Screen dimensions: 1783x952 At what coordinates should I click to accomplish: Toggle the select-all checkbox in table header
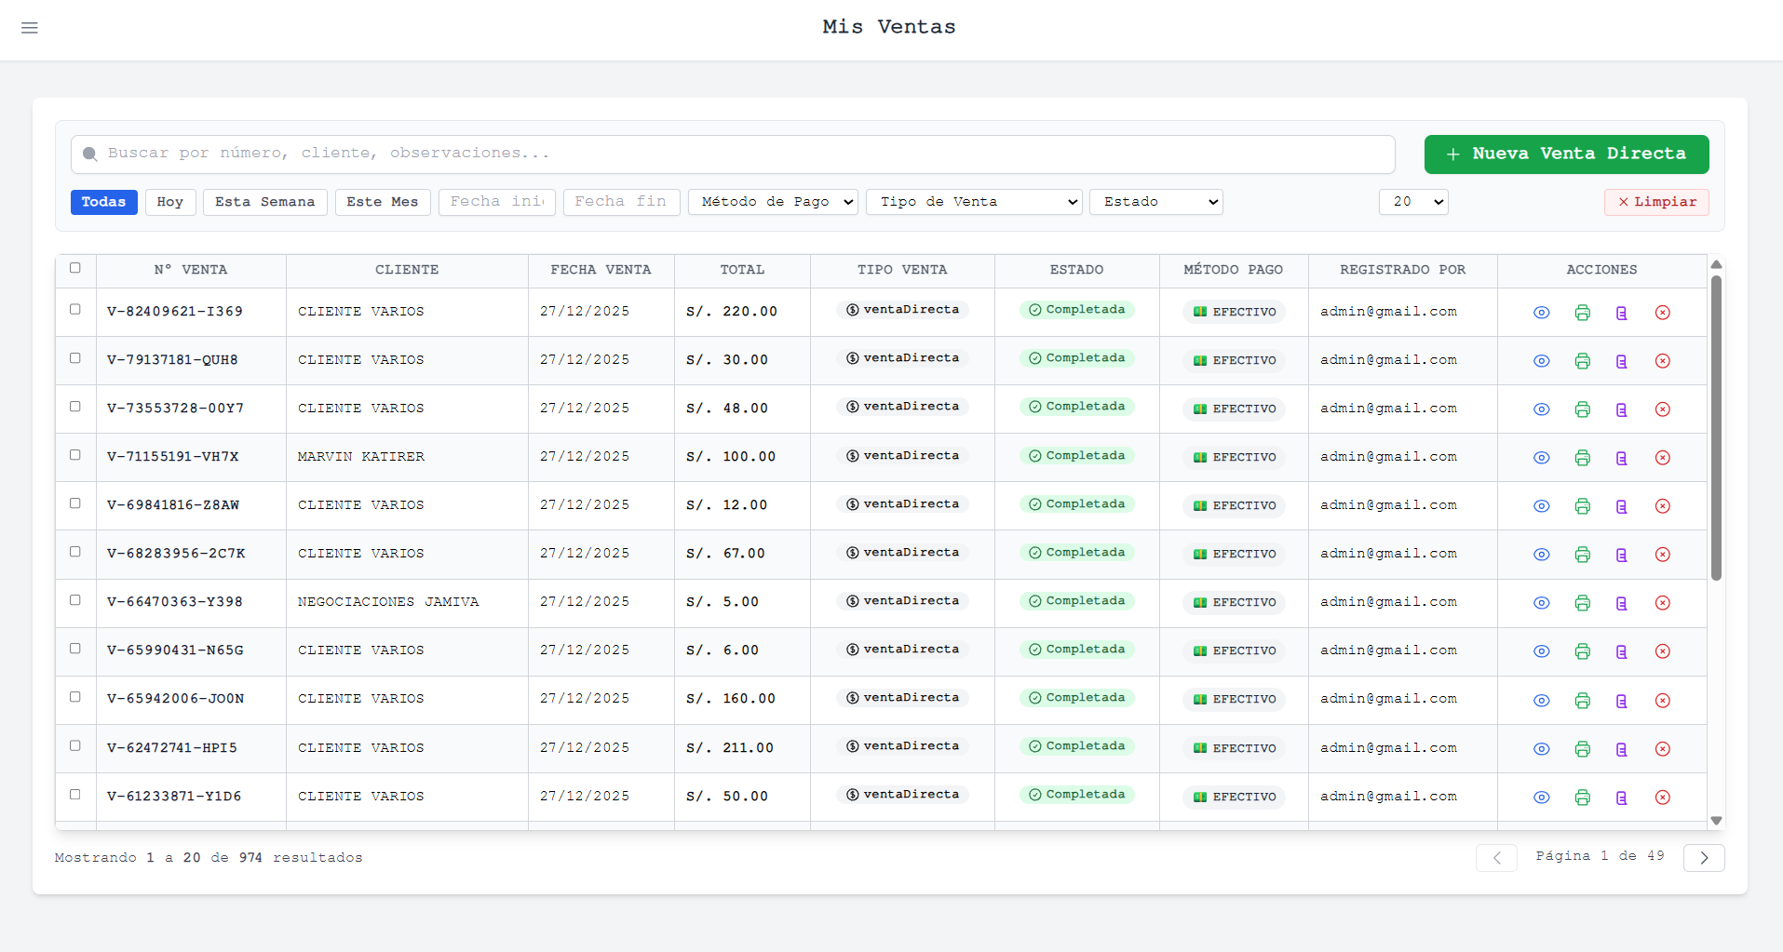pyautogui.click(x=75, y=268)
